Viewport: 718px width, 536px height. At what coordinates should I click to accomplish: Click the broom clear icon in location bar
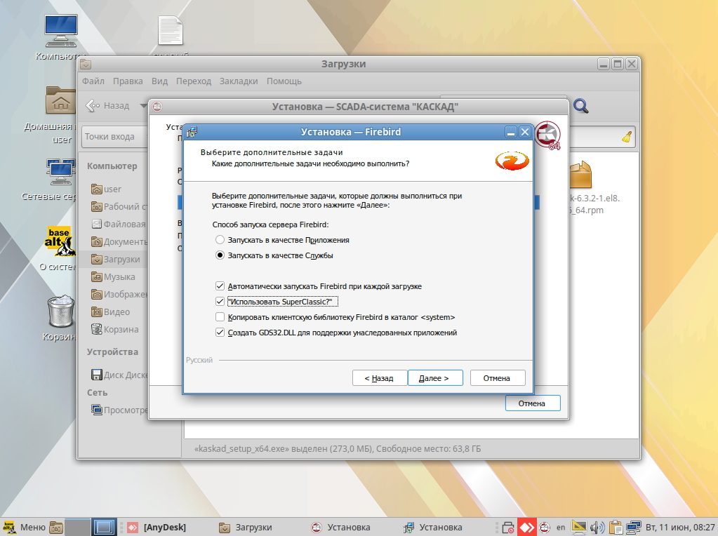(627, 137)
